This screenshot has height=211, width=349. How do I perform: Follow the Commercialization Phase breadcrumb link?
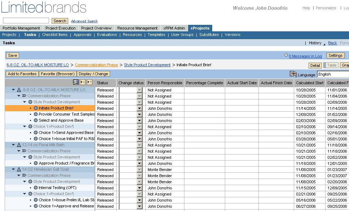(96, 65)
